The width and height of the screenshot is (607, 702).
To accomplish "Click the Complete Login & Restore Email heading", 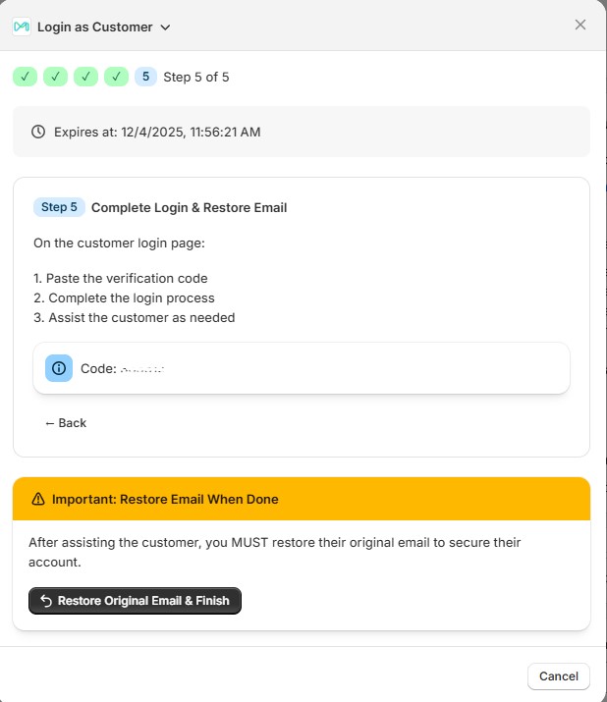I will 189,208.
